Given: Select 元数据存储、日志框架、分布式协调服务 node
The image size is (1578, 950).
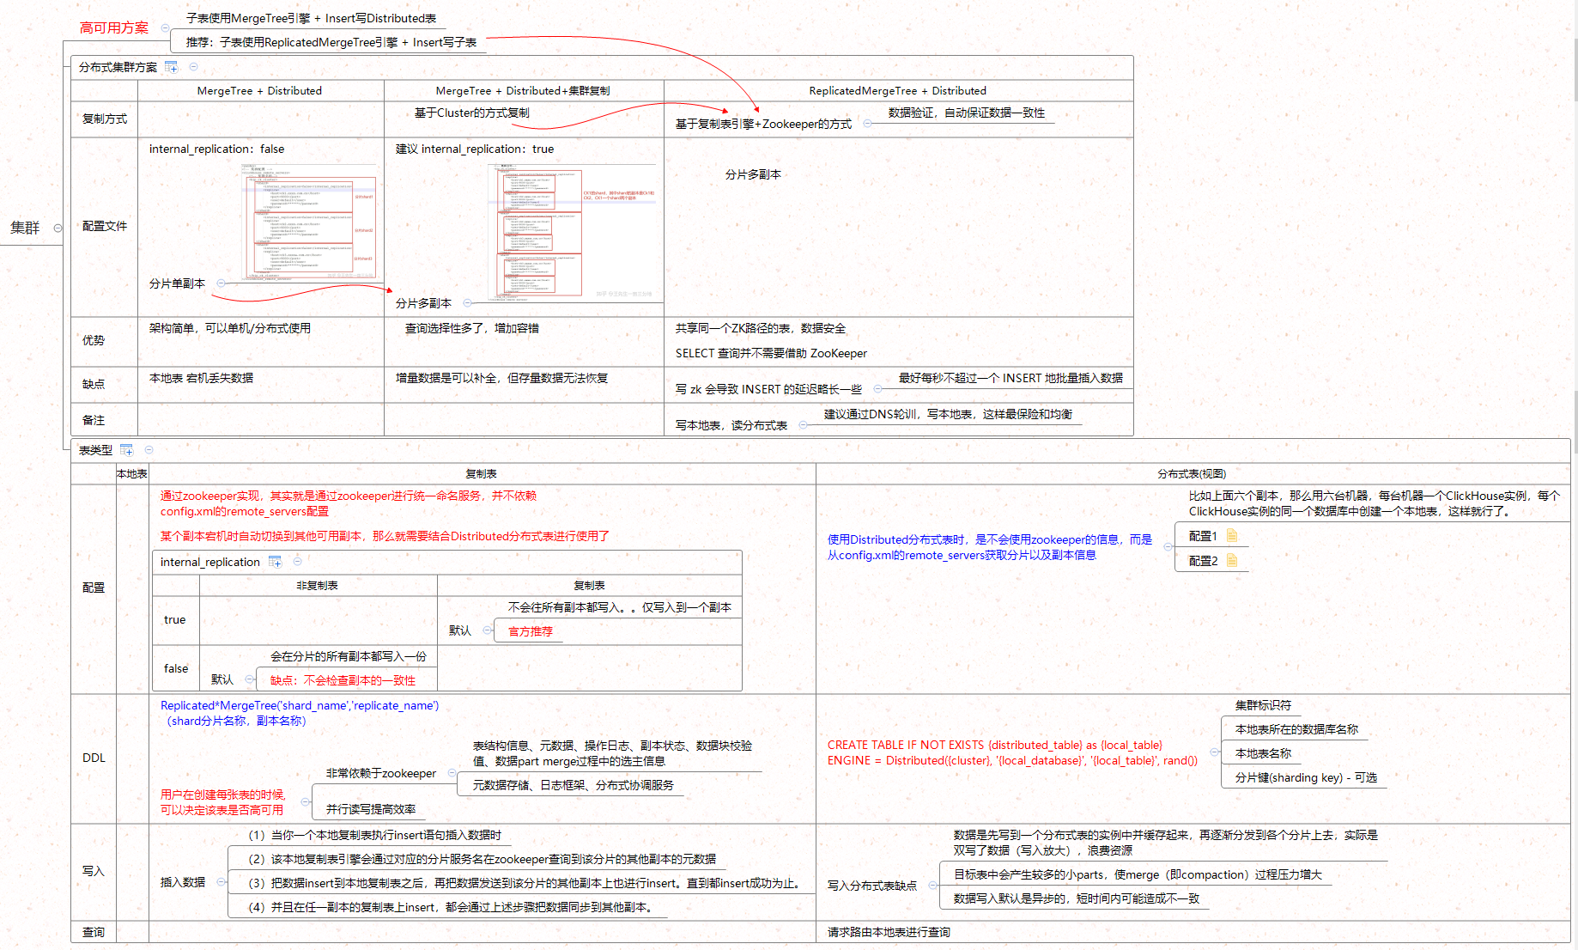Looking at the screenshot, I should pos(573,786).
